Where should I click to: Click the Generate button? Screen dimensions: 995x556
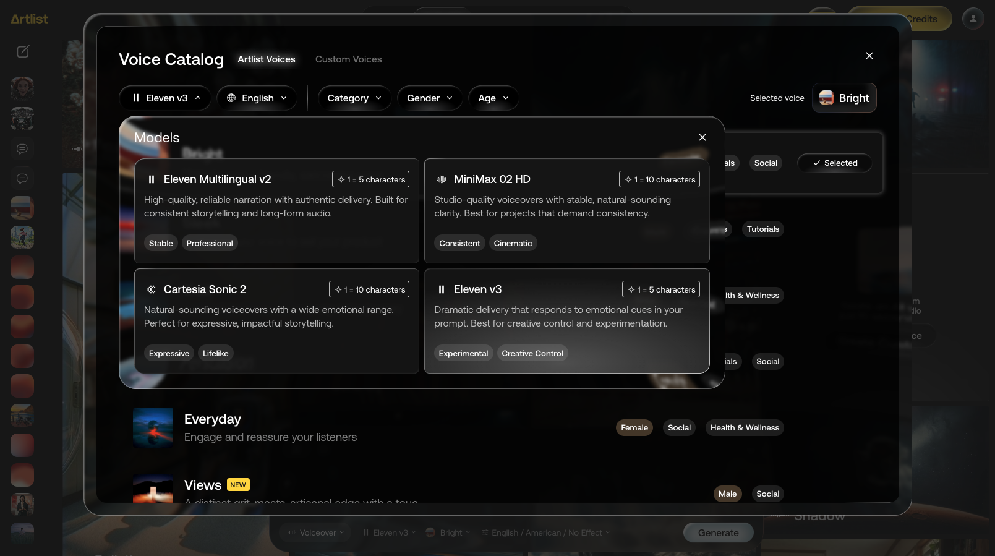point(719,532)
